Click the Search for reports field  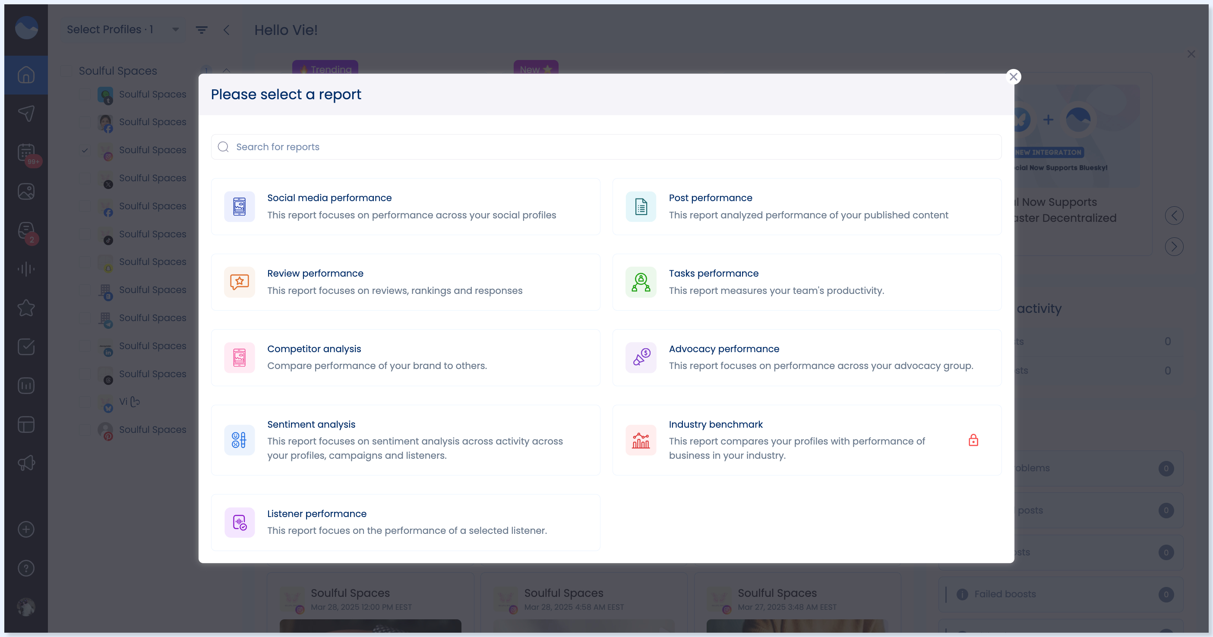(606, 147)
